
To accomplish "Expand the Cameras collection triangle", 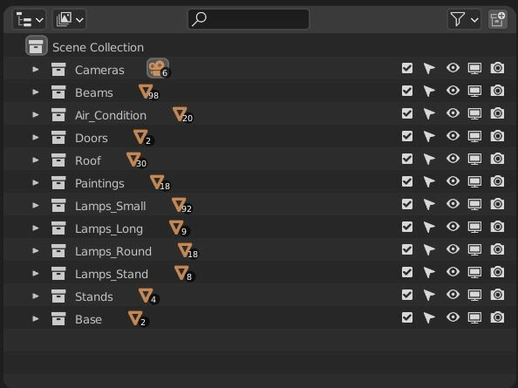I will point(36,70).
